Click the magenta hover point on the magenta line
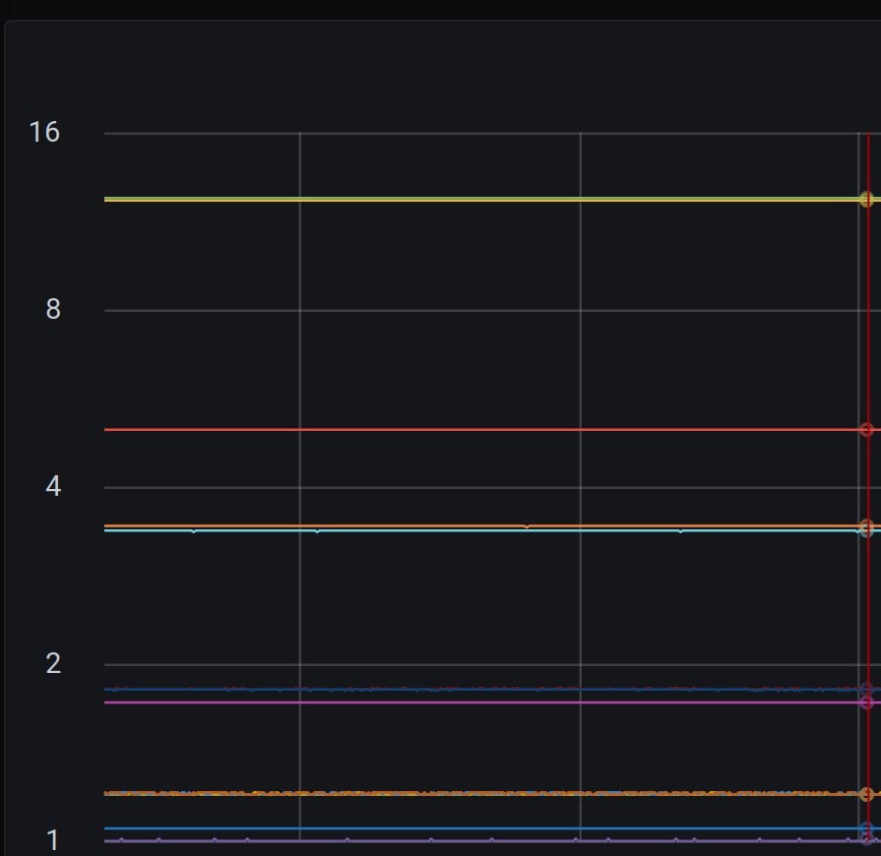 click(867, 703)
